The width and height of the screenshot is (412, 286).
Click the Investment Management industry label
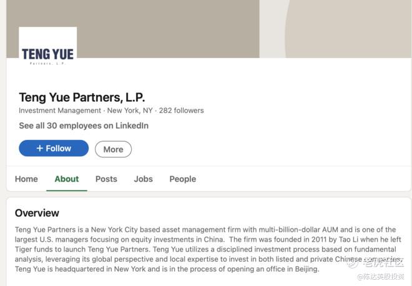[x=60, y=111]
